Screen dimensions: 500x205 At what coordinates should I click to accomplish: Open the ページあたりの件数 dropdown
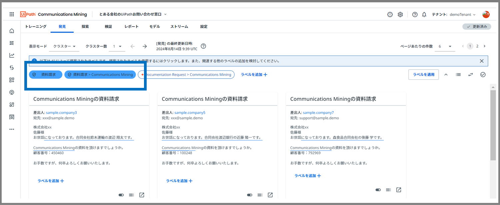coord(445,46)
